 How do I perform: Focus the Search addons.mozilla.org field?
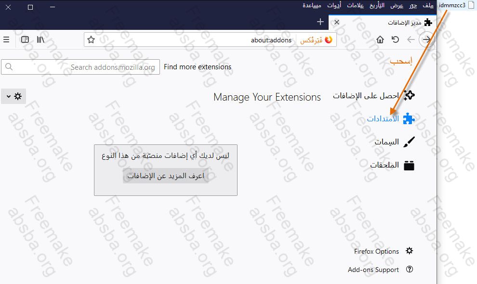pos(80,67)
